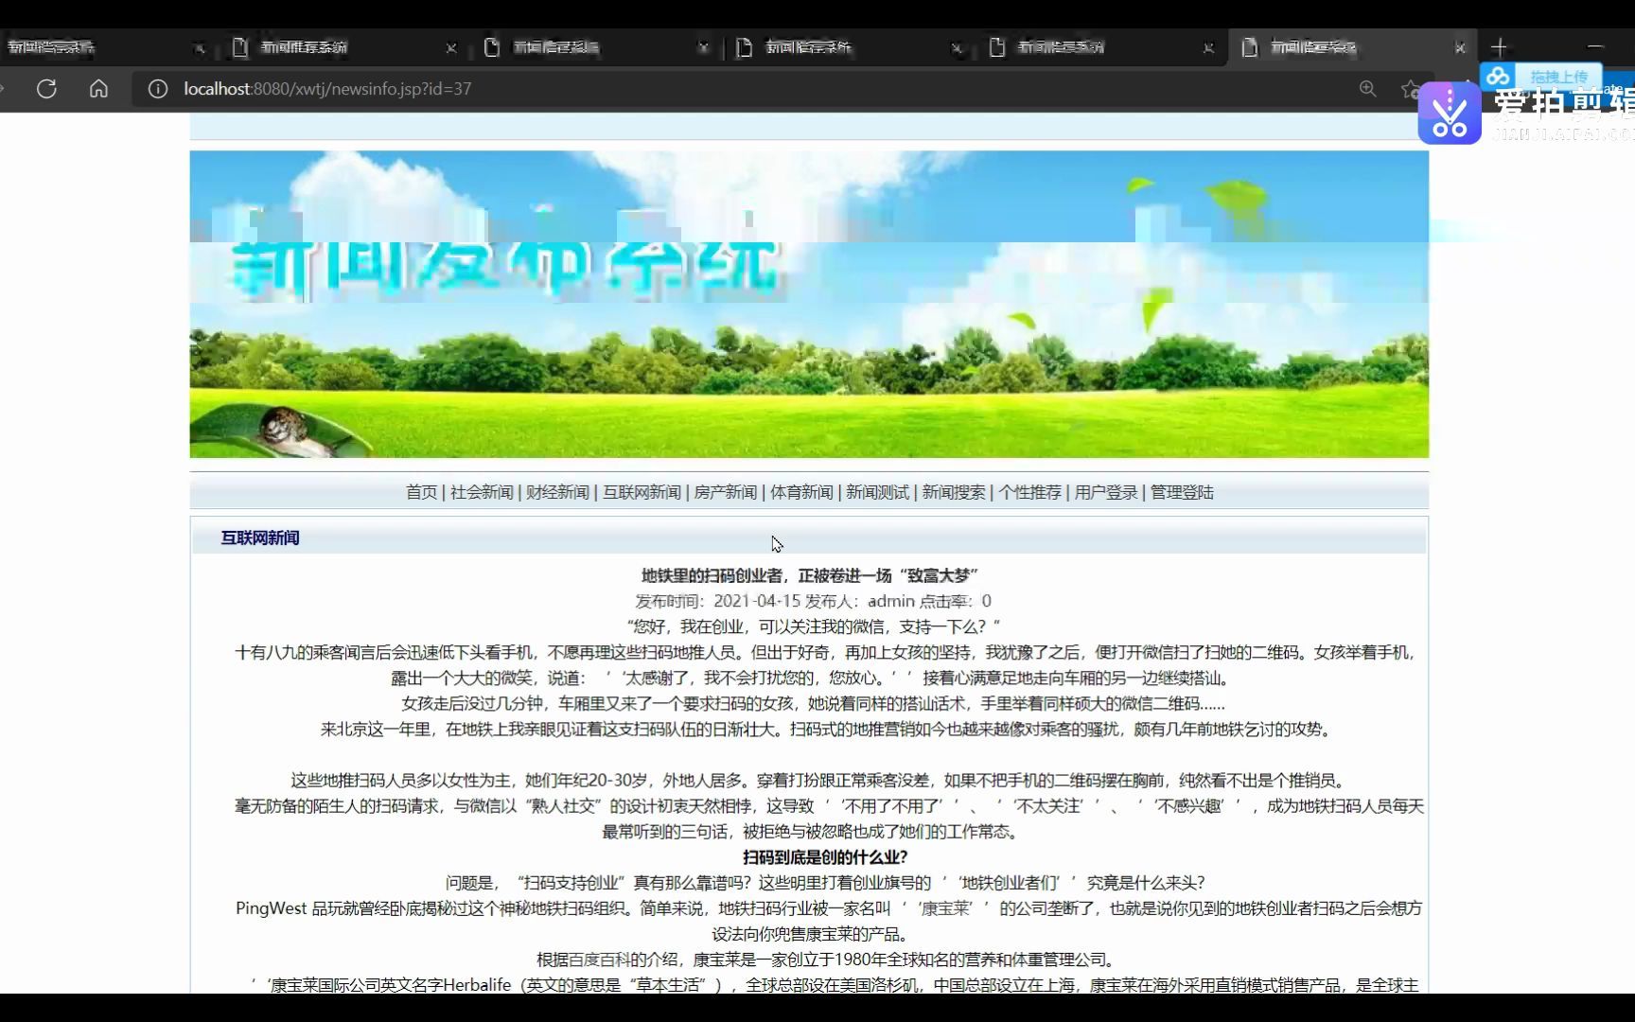Close the third browser tab
The height and width of the screenshot is (1022, 1635).
click(x=703, y=47)
